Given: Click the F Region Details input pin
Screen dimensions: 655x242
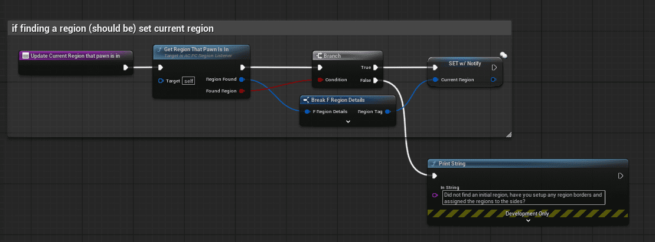Looking at the screenshot, I should click(308, 111).
